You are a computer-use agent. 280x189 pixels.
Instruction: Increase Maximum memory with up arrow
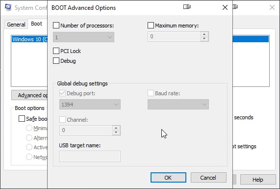point(204,34)
